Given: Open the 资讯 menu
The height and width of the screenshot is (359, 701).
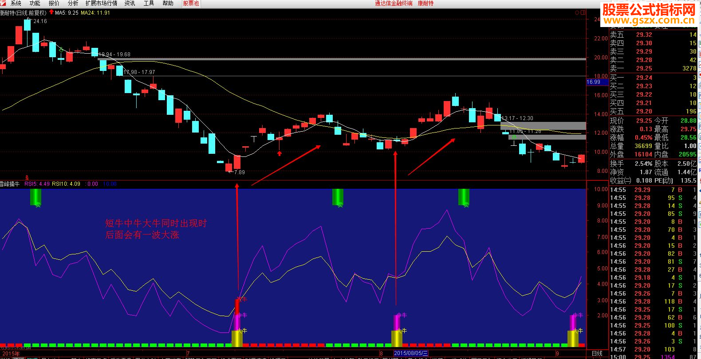Looking at the screenshot, I should (x=130, y=3).
